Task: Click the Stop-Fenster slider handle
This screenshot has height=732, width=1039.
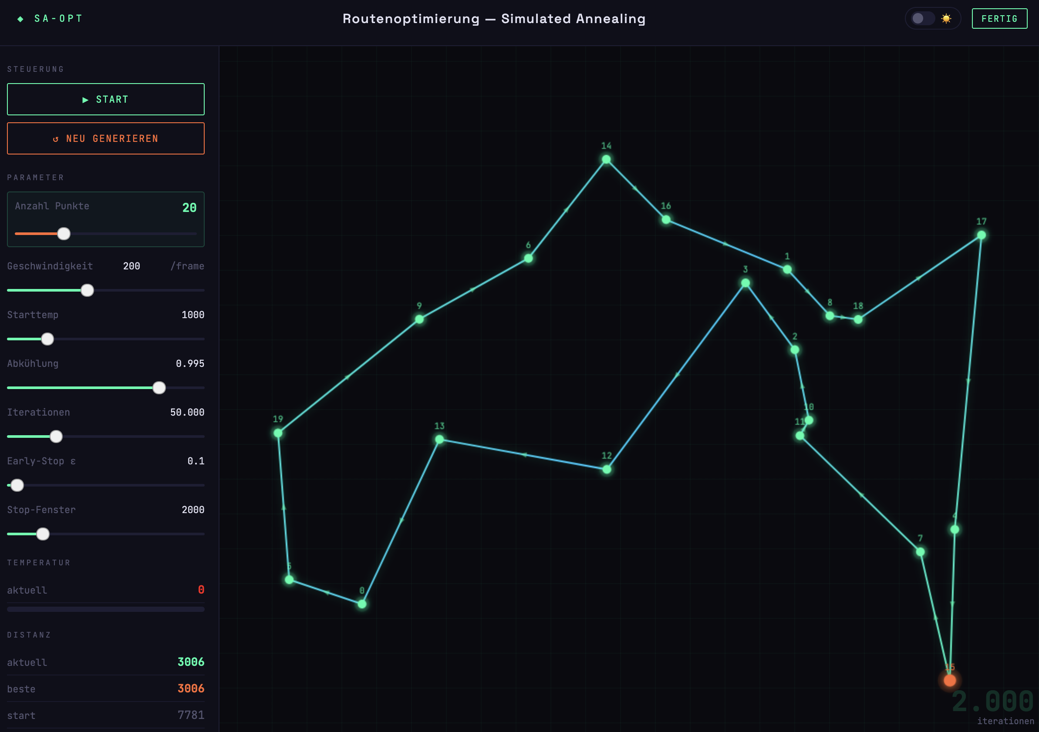Action: [43, 534]
